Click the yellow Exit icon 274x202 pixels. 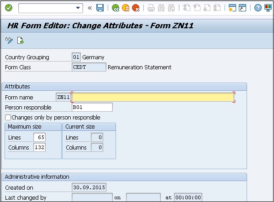point(126,8)
